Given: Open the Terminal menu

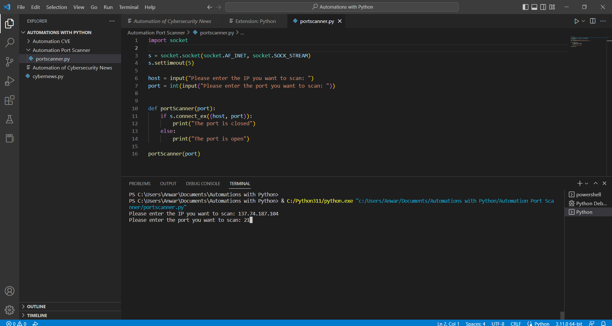Looking at the screenshot, I should click(x=128, y=7).
